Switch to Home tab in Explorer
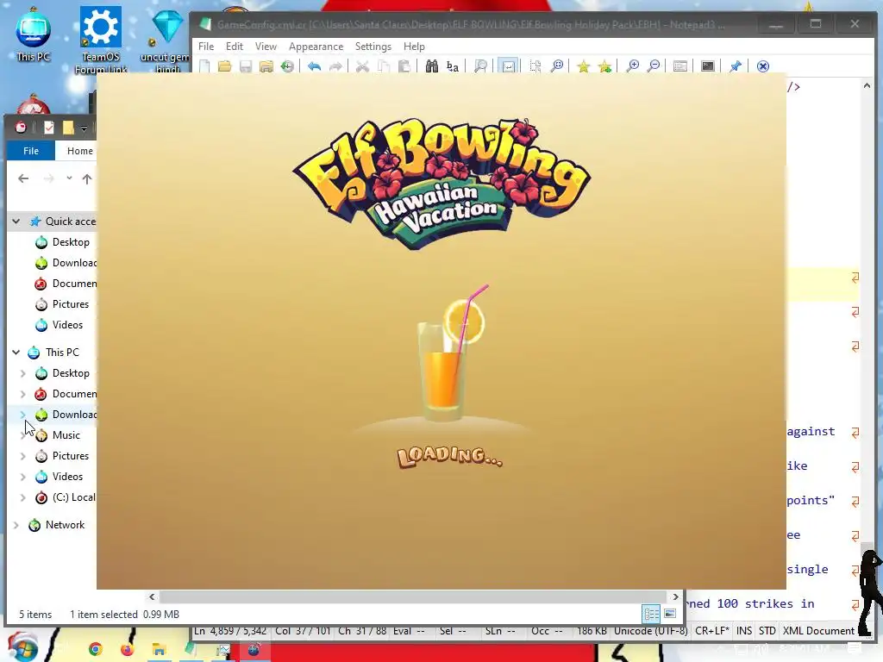 [80, 151]
